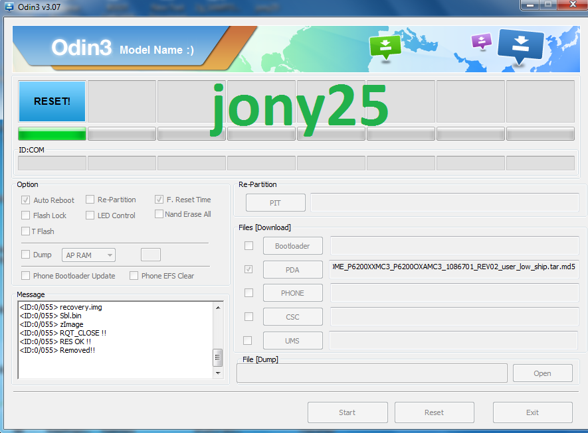Click the PIT file button

click(276, 203)
